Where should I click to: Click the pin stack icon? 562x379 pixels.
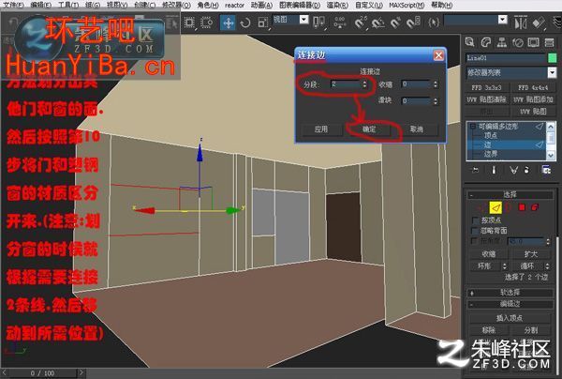[476, 170]
